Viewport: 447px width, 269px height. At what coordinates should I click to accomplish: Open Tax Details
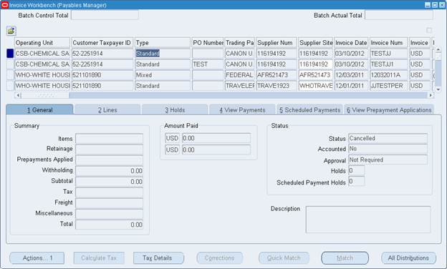click(x=158, y=258)
